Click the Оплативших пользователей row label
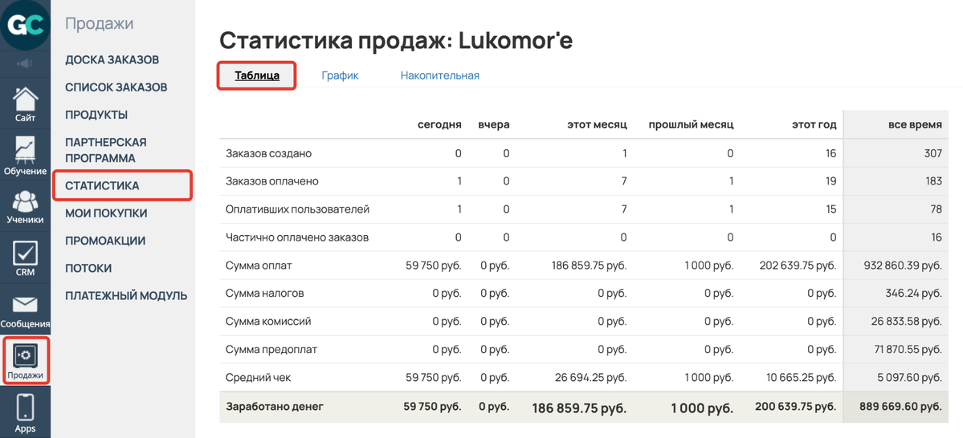The image size is (963, 438). click(x=298, y=209)
